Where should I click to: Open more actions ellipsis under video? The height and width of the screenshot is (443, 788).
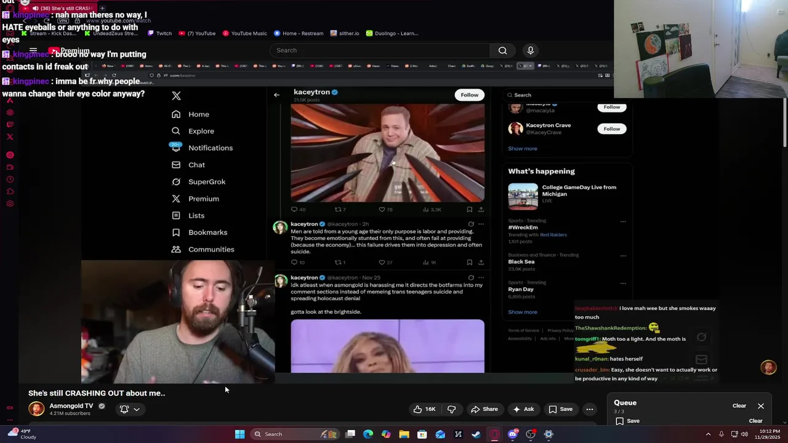pyautogui.click(x=589, y=409)
